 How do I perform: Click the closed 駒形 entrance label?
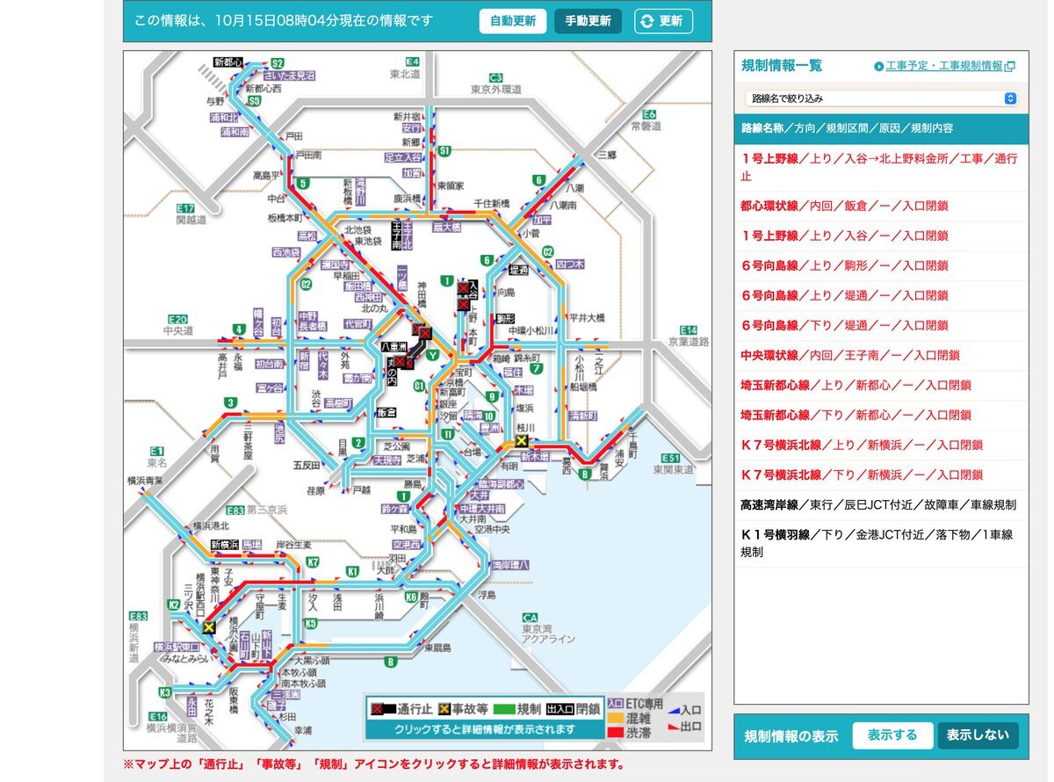tap(505, 318)
